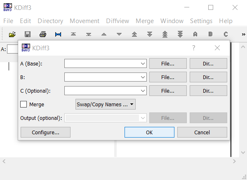Click the horizontal scrollbar right arrow
This screenshot has height=180, width=247.
click(234, 161)
